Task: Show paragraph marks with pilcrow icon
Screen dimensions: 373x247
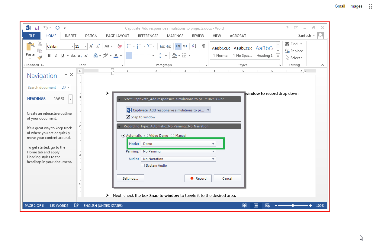Action: (x=204, y=46)
